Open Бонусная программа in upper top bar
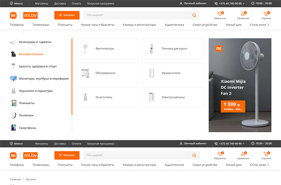281x185 pixels. pyautogui.click(x=101, y=3)
